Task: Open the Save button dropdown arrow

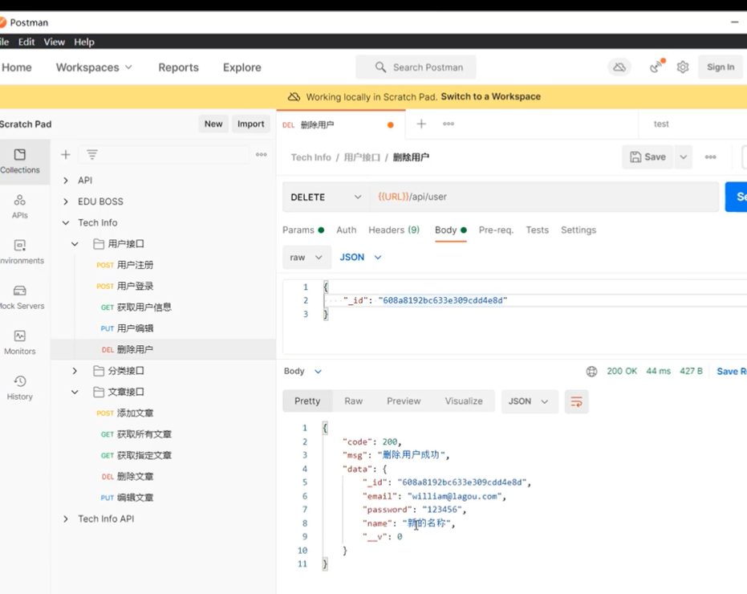Action: coord(683,157)
